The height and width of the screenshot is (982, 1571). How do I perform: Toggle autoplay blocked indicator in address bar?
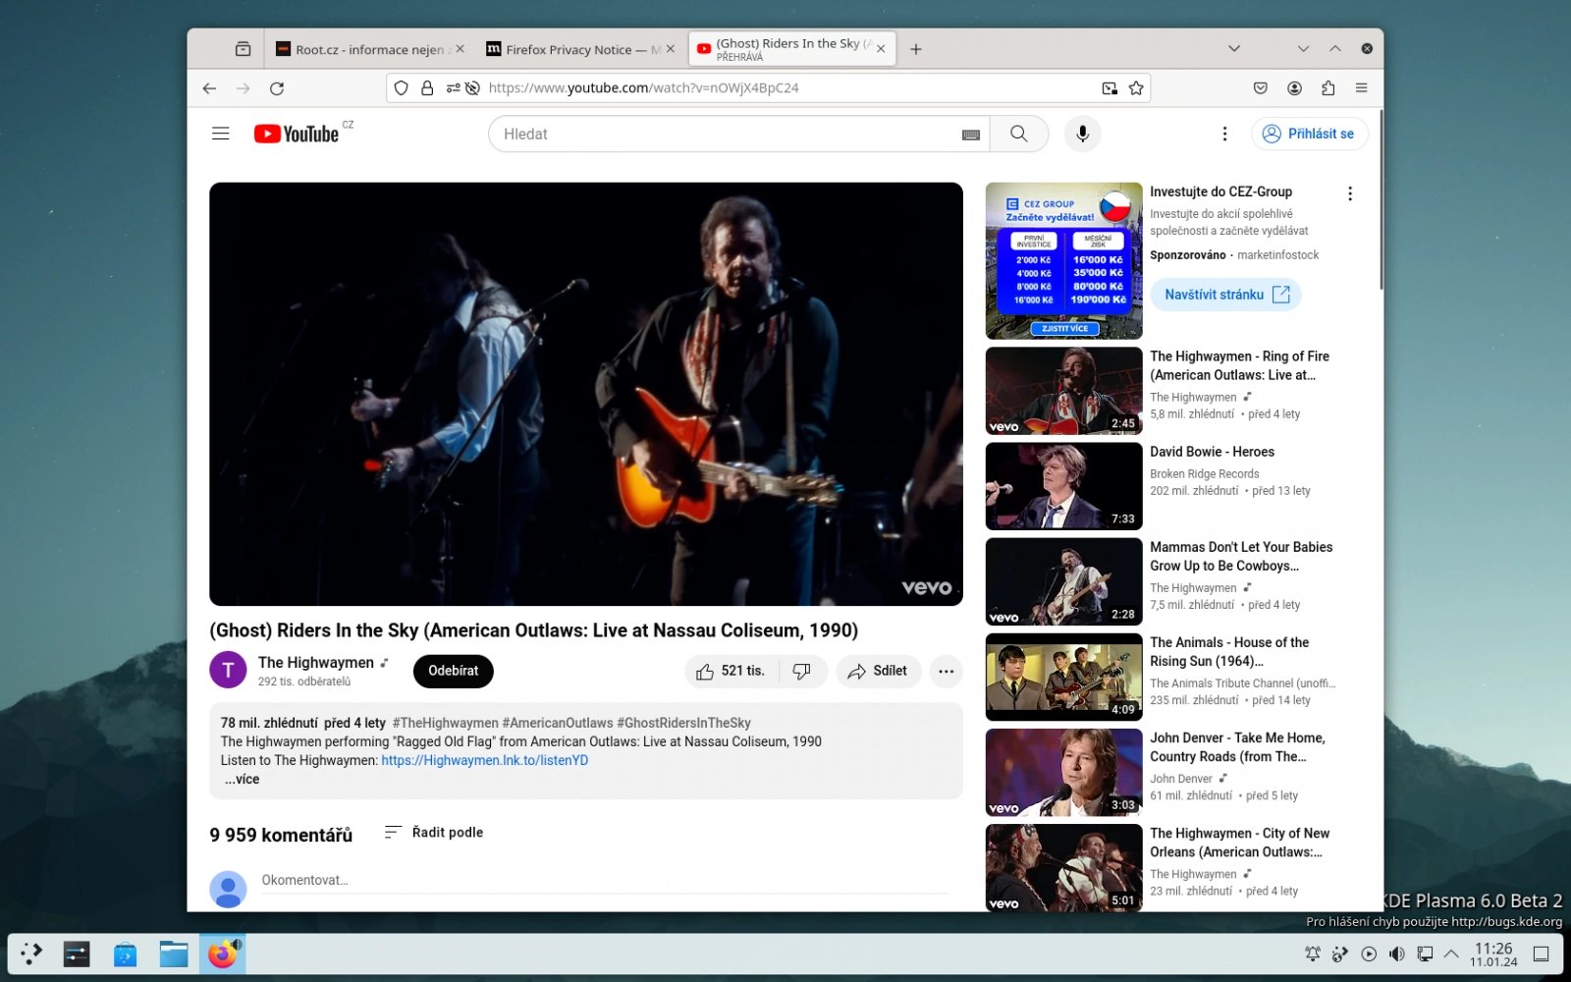472,88
